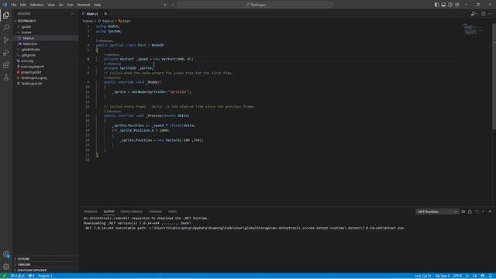Open the run button dropdown arrow

[x=477, y=14]
